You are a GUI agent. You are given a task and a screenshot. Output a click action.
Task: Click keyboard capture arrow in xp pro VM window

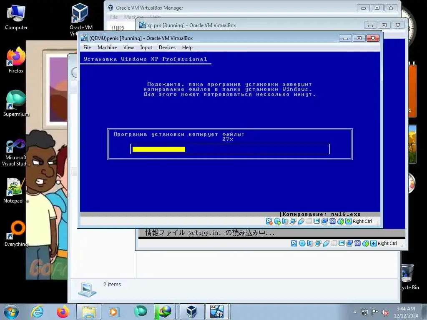(x=373, y=243)
